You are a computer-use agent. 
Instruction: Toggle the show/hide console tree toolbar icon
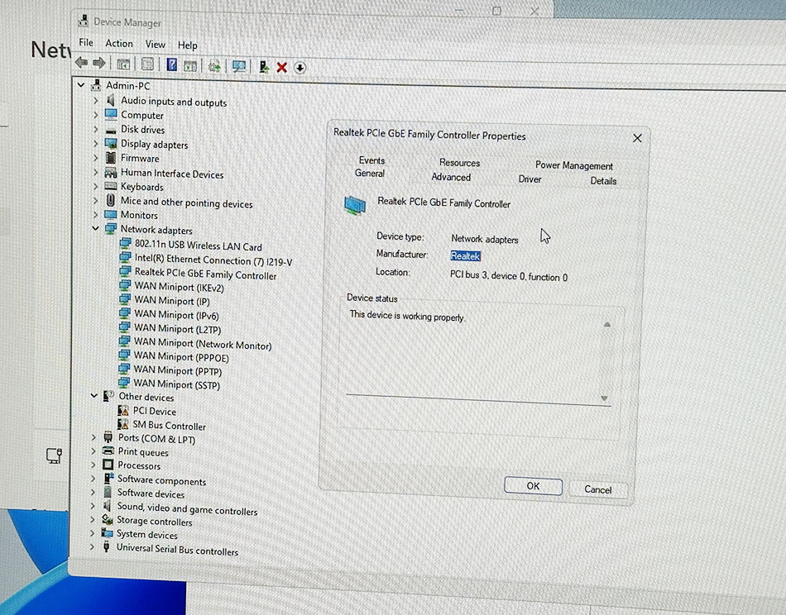[x=123, y=64]
